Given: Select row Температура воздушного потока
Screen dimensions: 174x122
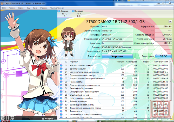Looking at the screenshot, I should point(114,108).
